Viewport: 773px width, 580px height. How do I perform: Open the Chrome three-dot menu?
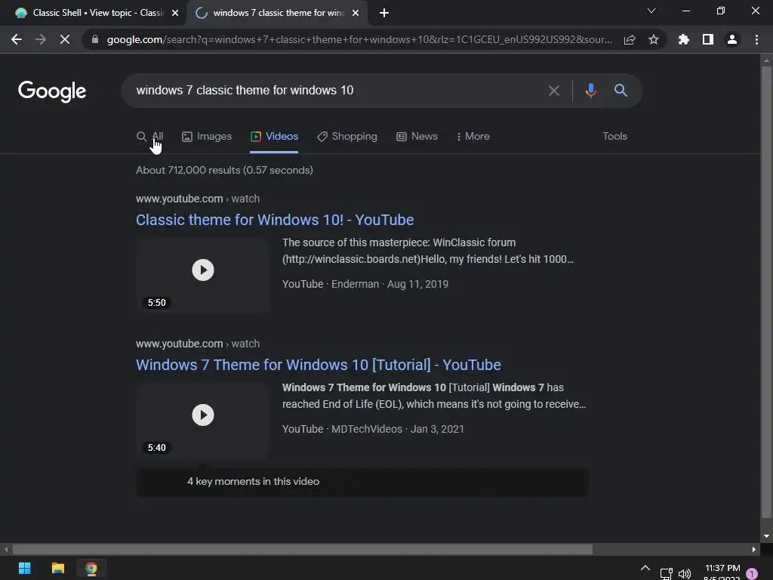pos(756,39)
